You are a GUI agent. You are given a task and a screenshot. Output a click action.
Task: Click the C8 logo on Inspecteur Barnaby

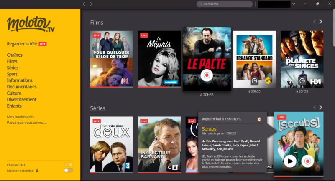click(x=173, y=167)
